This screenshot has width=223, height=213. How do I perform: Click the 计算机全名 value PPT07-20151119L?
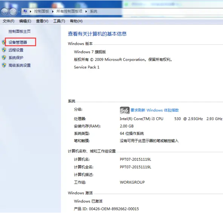[136, 167]
